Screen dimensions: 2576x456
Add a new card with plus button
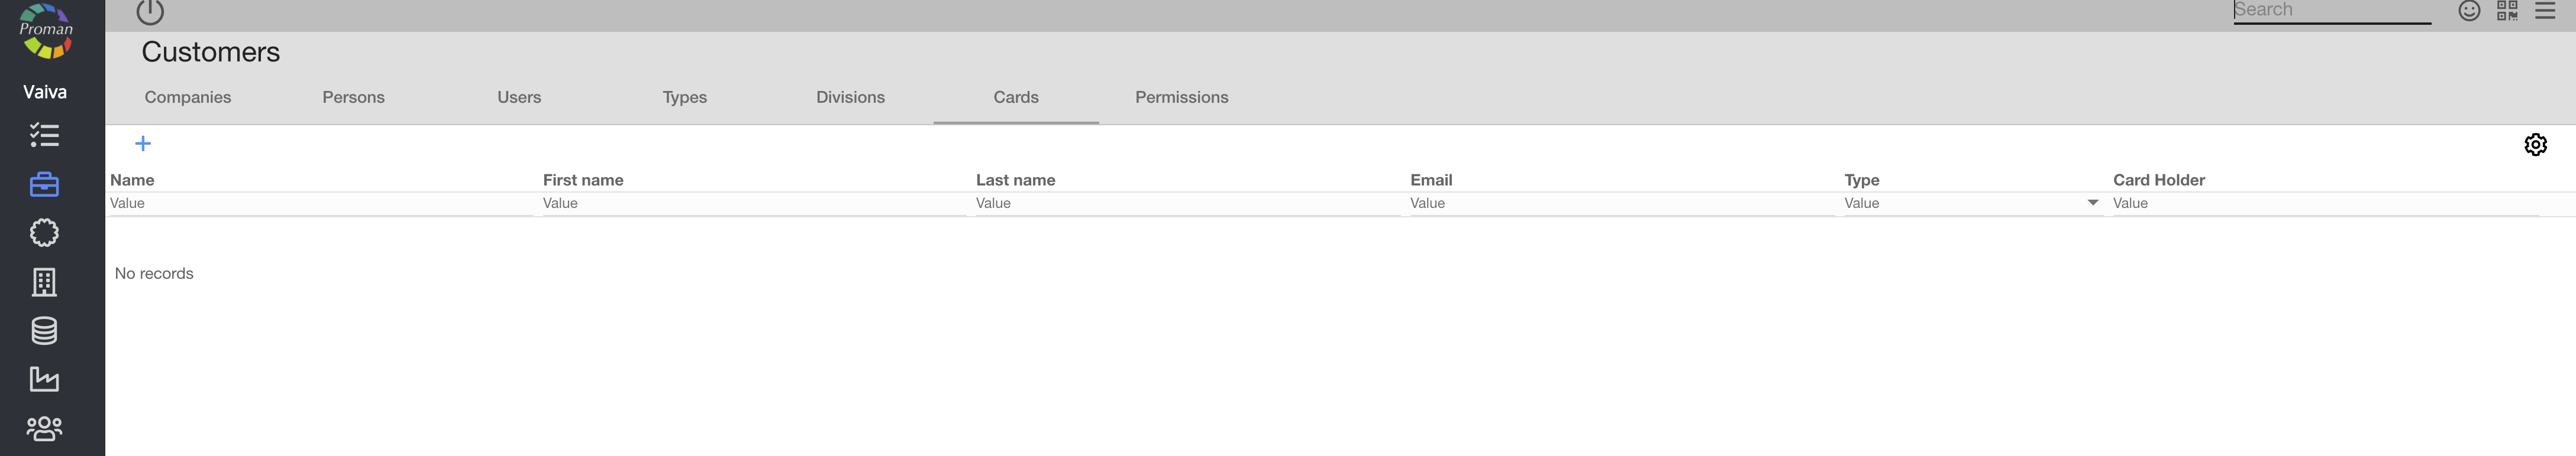pyautogui.click(x=143, y=144)
